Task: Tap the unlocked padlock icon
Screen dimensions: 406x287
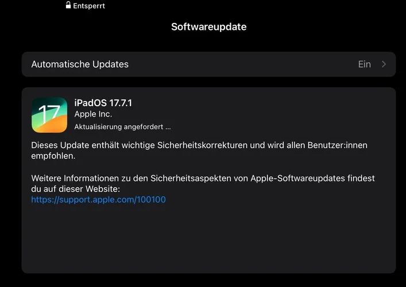Action: click(68, 5)
